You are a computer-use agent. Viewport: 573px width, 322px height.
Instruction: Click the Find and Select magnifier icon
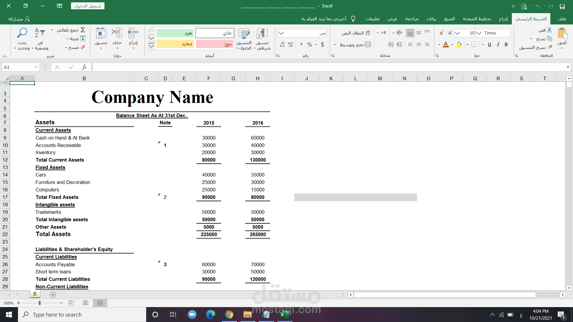22,33
